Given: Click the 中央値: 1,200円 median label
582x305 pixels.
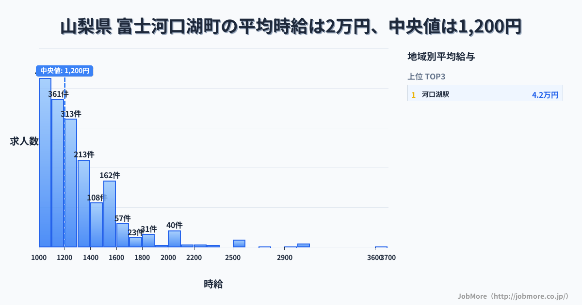Looking at the screenshot, I should 65,71.
